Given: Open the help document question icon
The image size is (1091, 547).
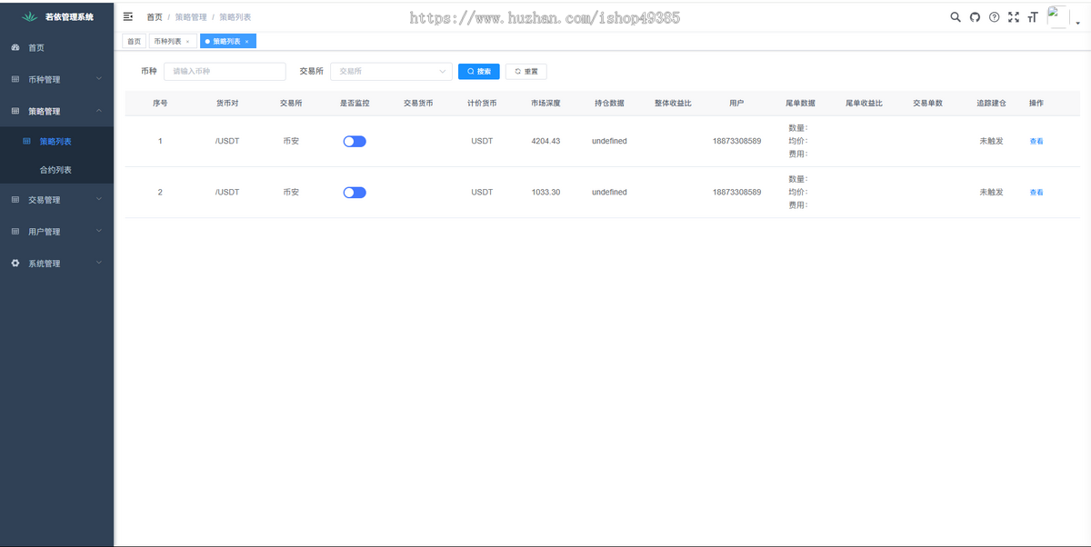Looking at the screenshot, I should coord(994,17).
